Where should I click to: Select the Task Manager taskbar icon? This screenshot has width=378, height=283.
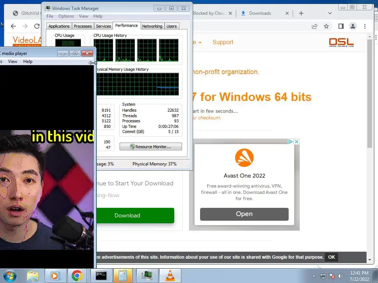147,276
